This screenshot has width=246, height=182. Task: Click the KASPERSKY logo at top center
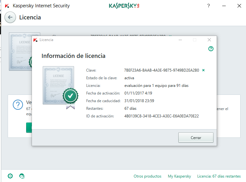[124, 6]
